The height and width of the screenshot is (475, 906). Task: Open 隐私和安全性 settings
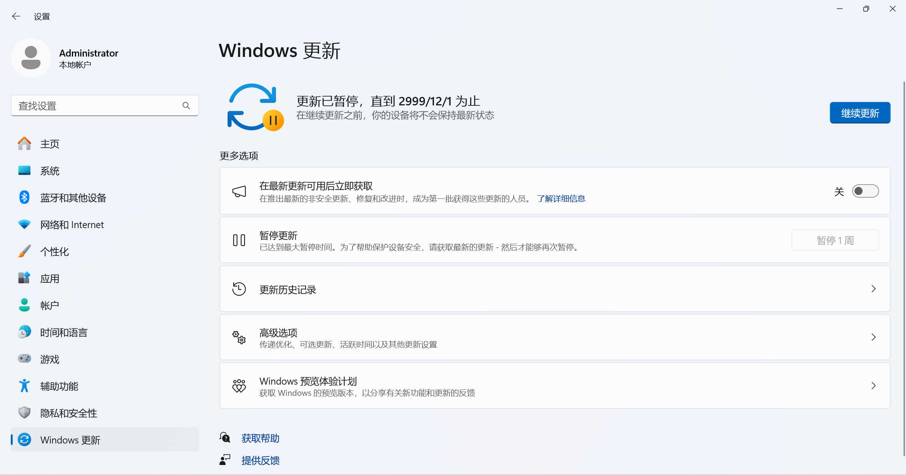(x=105, y=413)
